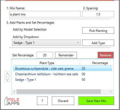Discard the current plant mix
The image size is (120, 110).
[x=63, y=101]
